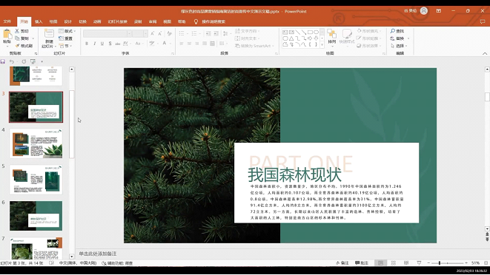Click the notes pane placeholder (单击此处添加备注)

(x=98, y=254)
